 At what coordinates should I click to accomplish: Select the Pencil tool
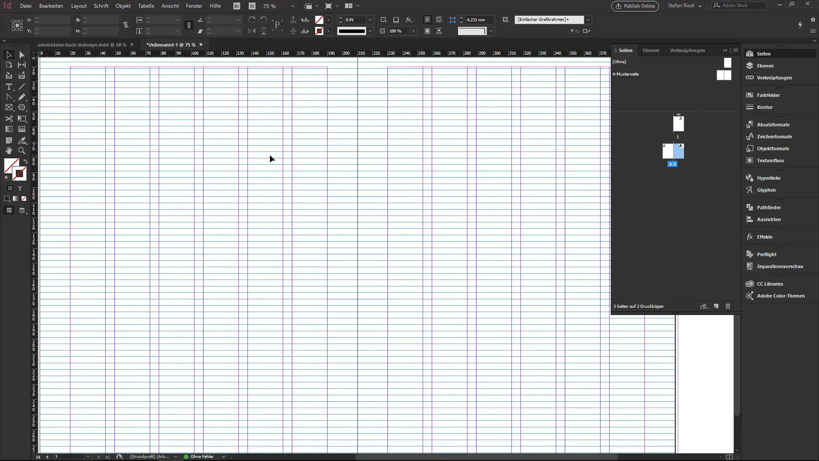pyautogui.click(x=22, y=97)
